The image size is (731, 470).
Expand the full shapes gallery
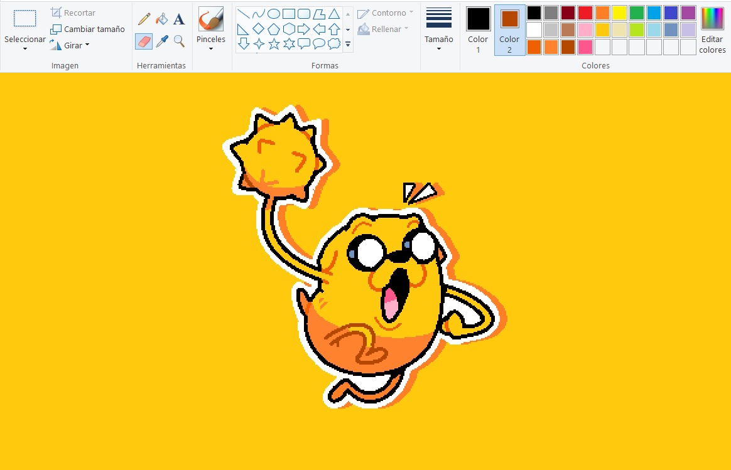tap(348, 45)
